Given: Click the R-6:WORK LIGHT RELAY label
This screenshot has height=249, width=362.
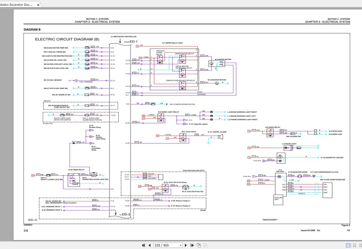Looking at the screenshot, I should tap(168, 112).
